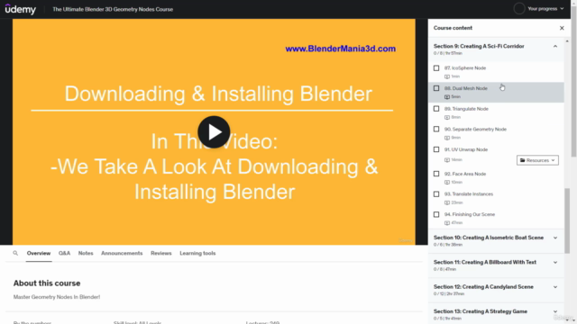Click the video icon under Finishing Our Scene
This screenshot has width=577, height=324.
click(447, 222)
